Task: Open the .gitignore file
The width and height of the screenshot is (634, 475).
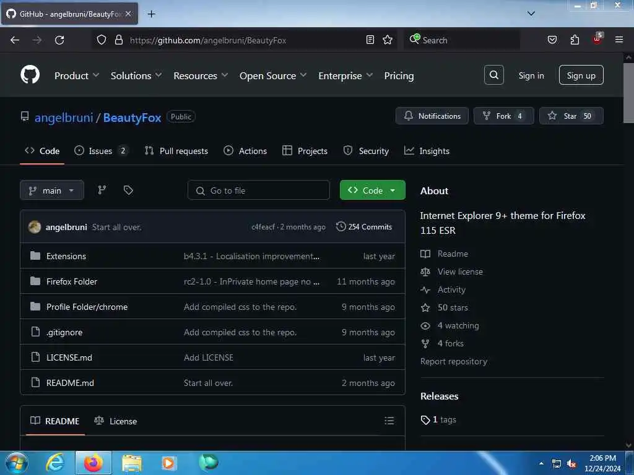Action: click(64, 332)
